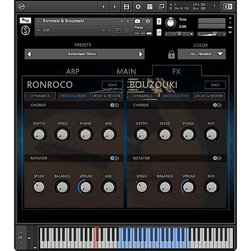This screenshot has width=251, height=251.
Task: Click Ronroco Rotator Spread knob
Action: [x=85, y=187]
